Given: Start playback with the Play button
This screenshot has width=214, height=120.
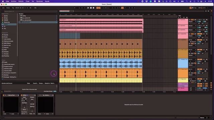Looking at the screenshot, I should [x=88, y=8].
